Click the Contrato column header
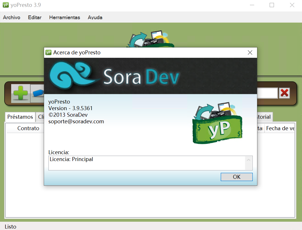The height and width of the screenshot is (230, 302). [28, 128]
